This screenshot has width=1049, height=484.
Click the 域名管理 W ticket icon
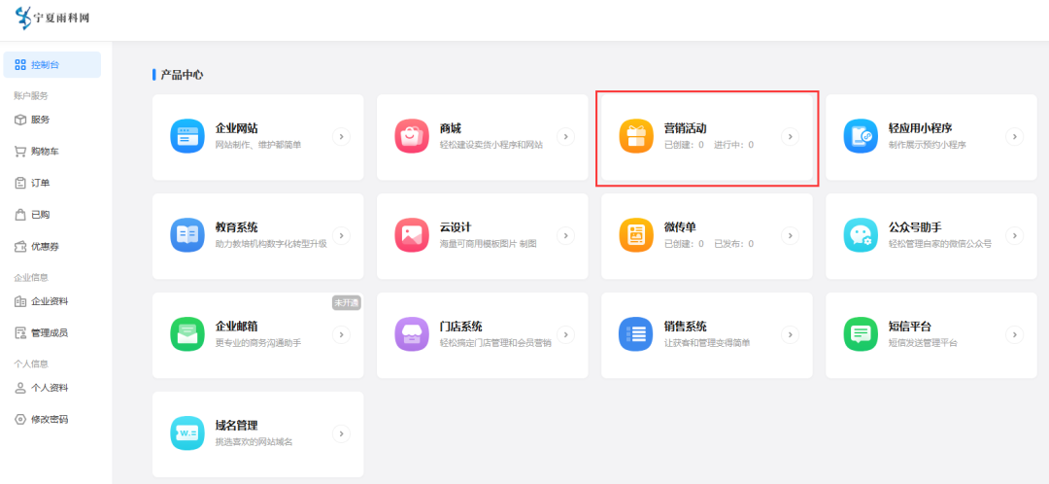click(187, 433)
